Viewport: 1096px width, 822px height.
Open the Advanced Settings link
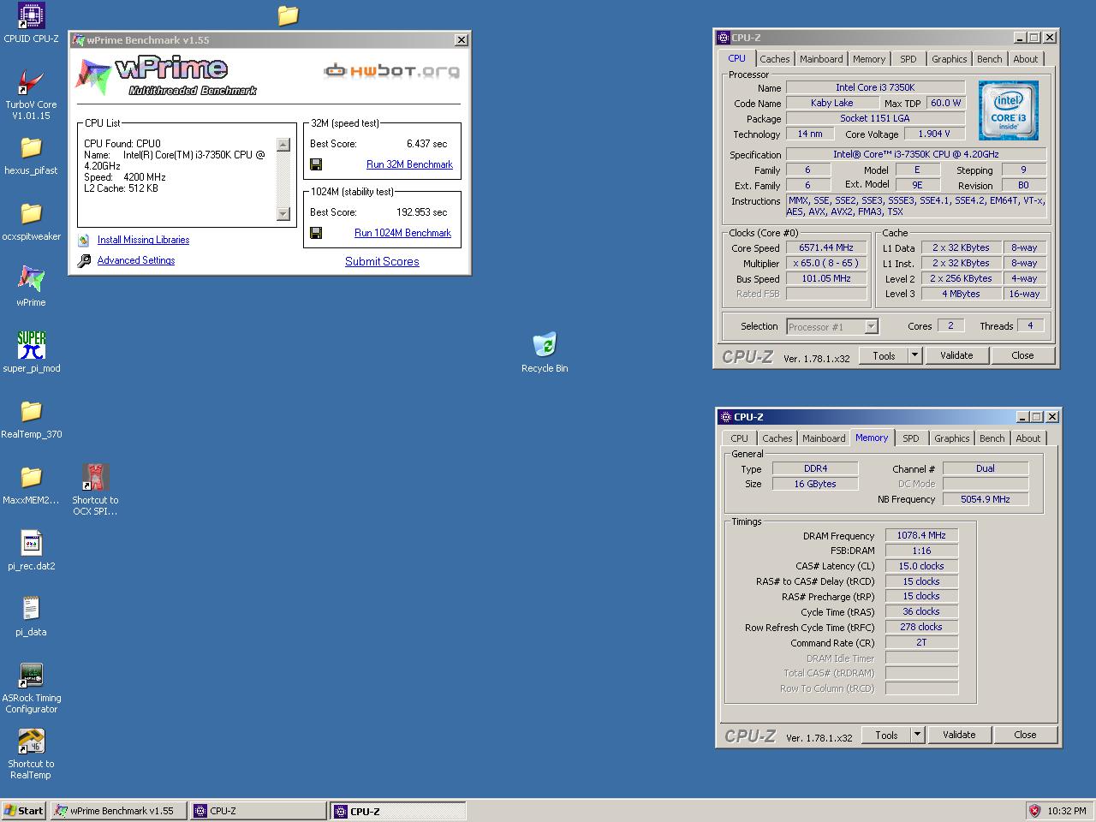pyautogui.click(x=136, y=260)
